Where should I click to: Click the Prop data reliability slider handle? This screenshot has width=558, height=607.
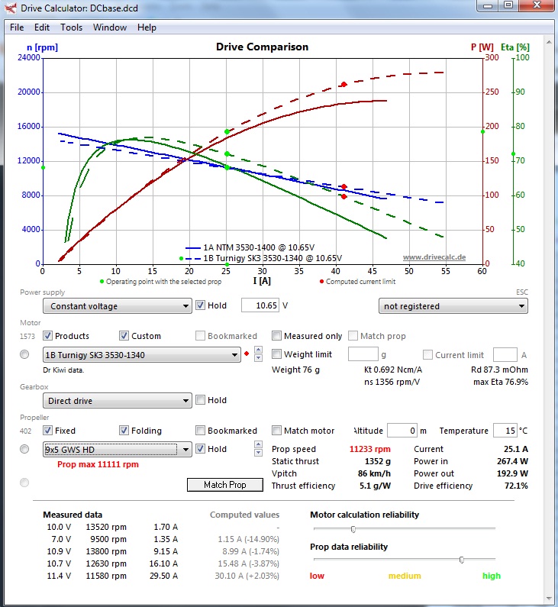point(461,560)
